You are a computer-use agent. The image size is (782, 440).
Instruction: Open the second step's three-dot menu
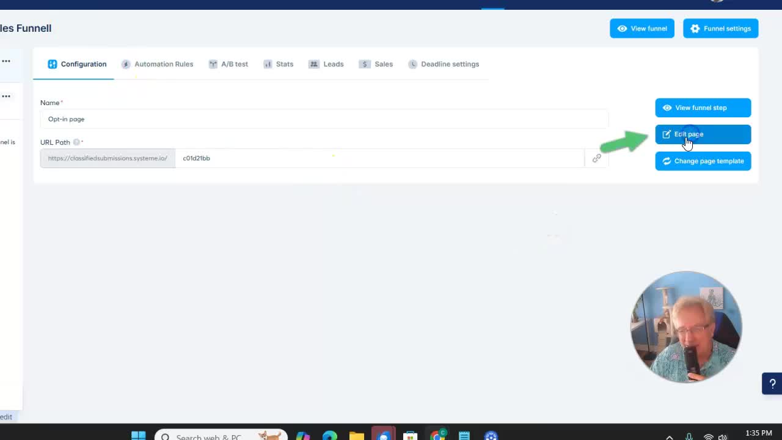coord(6,96)
